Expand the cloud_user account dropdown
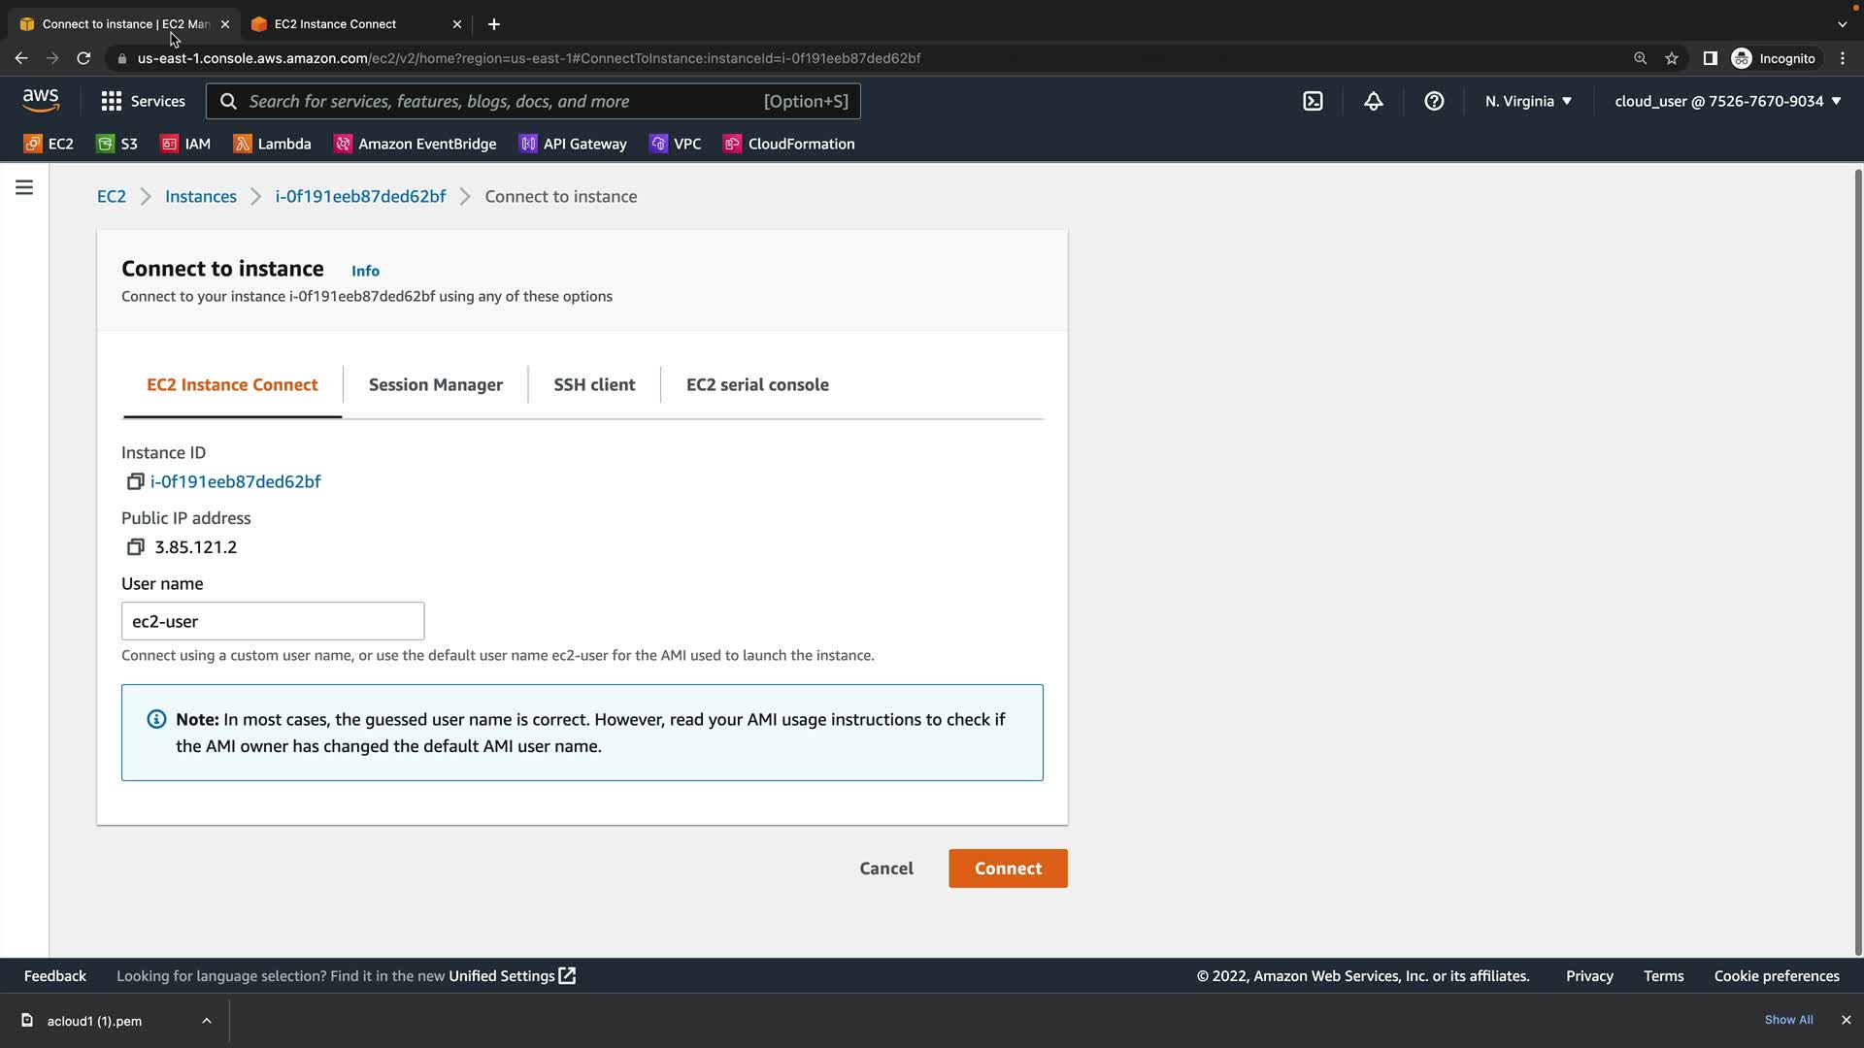1864x1048 pixels. click(x=1727, y=101)
